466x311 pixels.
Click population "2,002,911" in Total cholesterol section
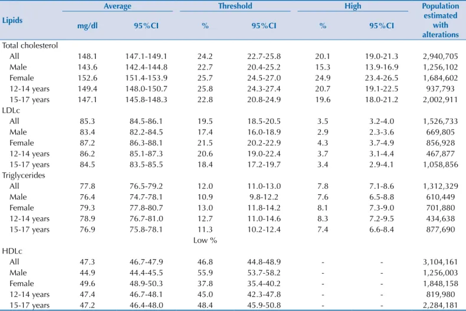[x=441, y=100]
